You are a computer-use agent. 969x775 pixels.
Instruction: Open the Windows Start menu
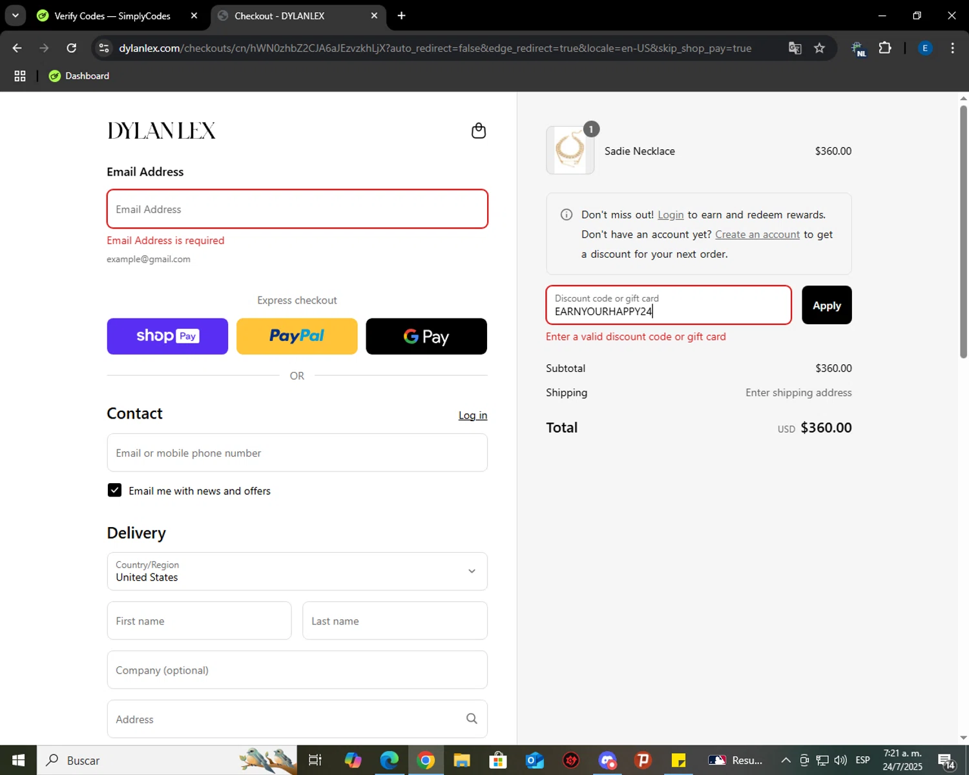coord(18,760)
